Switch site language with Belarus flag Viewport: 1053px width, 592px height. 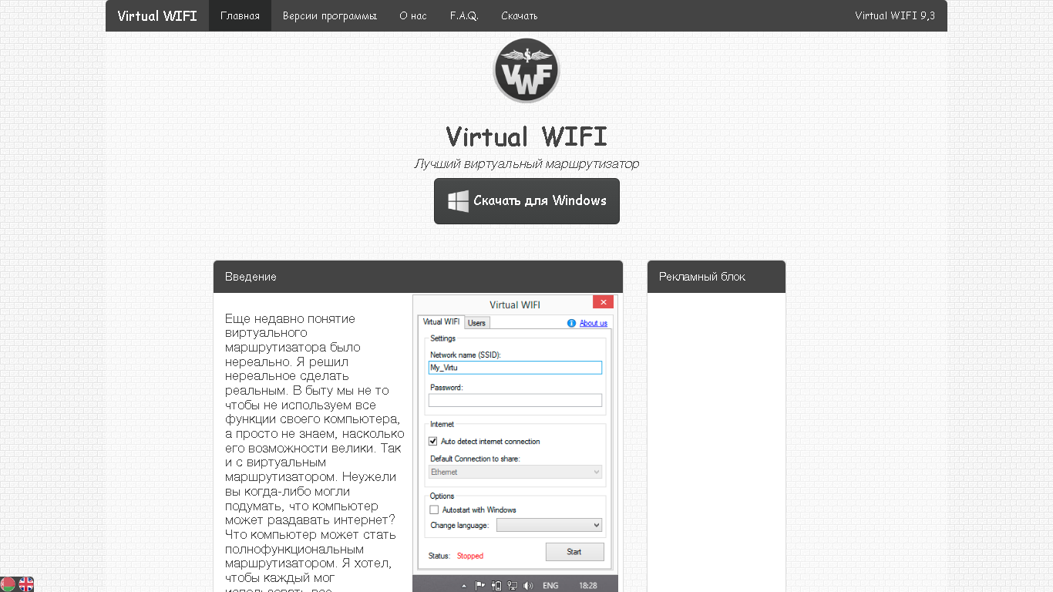[8, 584]
